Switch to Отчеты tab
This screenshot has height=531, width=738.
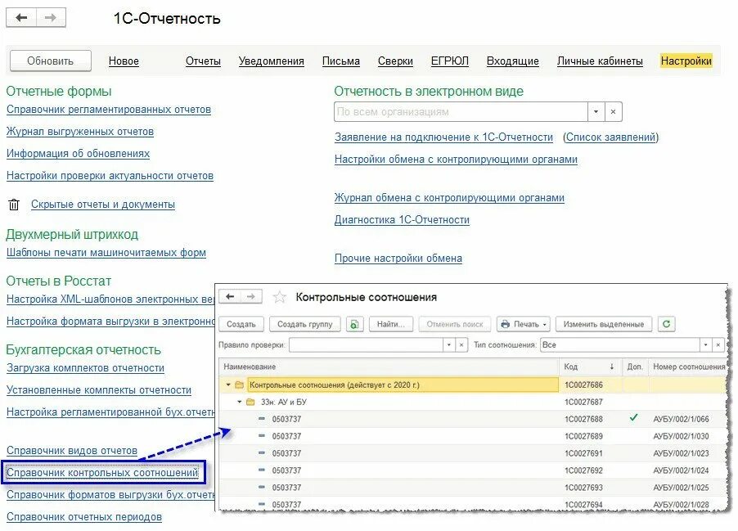pyautogui.click(x=204, y=61)
